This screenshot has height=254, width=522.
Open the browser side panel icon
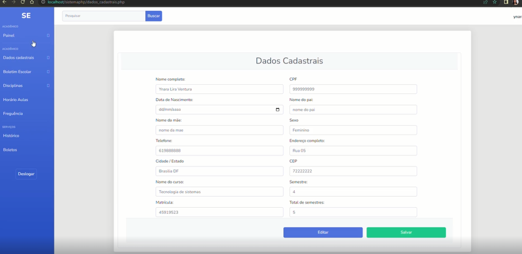click(506, 2)
